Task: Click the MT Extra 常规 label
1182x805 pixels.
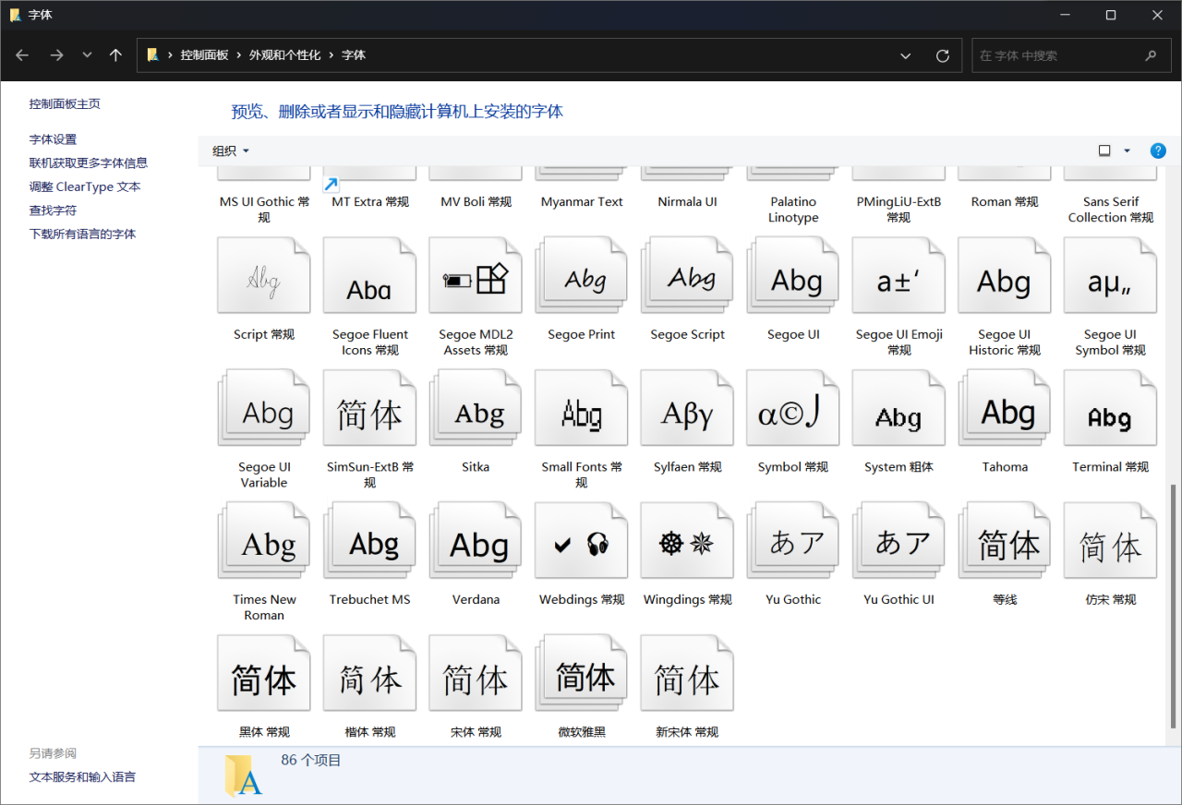Action: point(369,201)
